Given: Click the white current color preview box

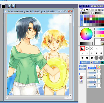Looking at the screenshot, I should pos(97,42).
